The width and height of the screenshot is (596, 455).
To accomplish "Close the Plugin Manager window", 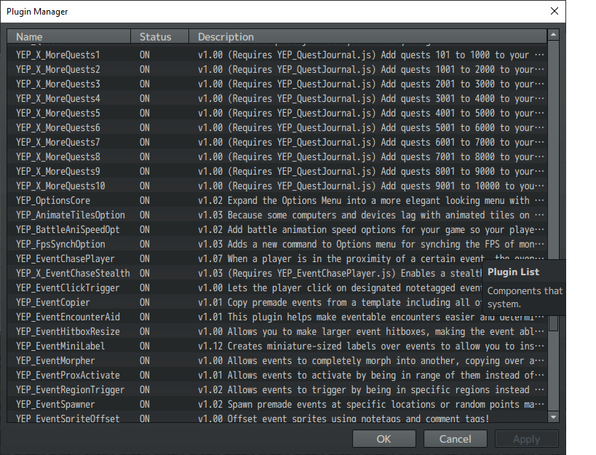I will 555,11.
